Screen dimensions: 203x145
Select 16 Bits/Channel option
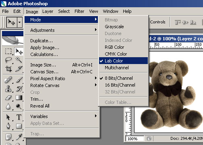124,85
